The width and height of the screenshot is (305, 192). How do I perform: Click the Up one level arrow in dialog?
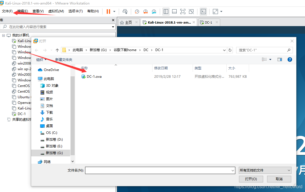57,50
